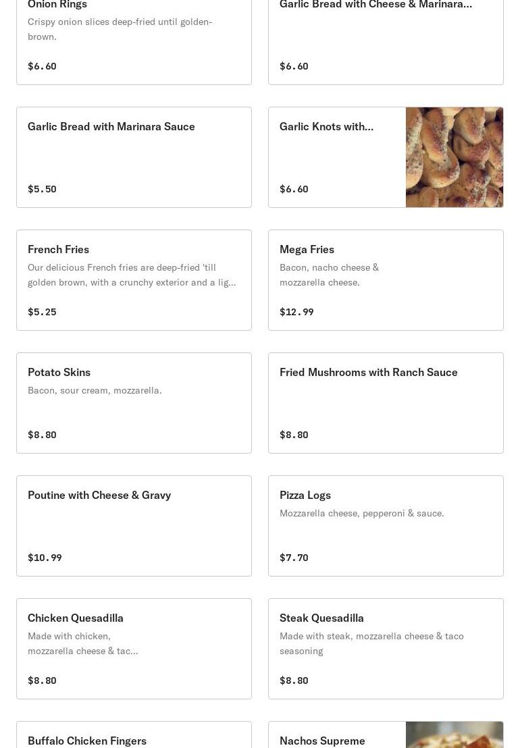520x748 pixels.
Task: Select the Chicken Quesadilla card
Action: click(134, 648)
